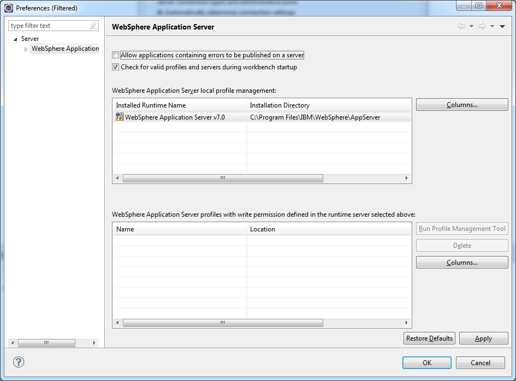Click runtime table scroll left arrow
The width and height of the screenshot is (516, 381).
117,178
